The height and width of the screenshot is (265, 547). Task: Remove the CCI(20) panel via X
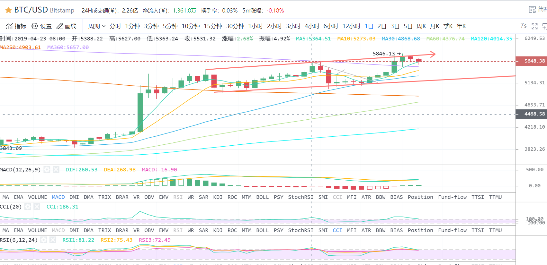(37, 207)
